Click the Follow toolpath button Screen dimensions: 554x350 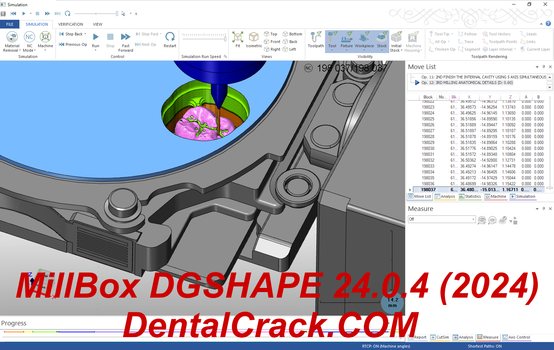click(467, 34)
